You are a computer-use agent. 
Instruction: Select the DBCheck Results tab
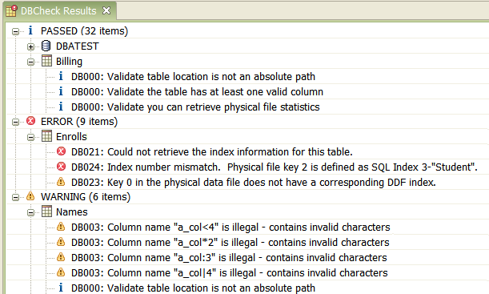tap(58, 11)
